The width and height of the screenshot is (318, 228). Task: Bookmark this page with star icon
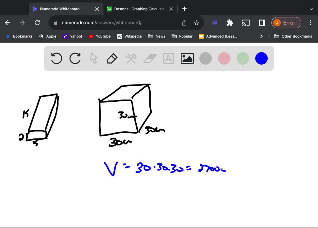click(x=196, y=23)
